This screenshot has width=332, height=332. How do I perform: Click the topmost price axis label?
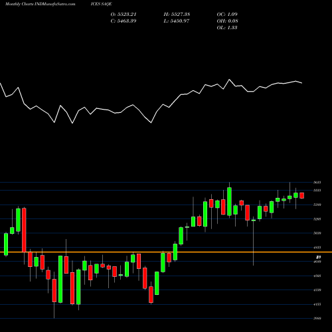click(x=317, y=183)
